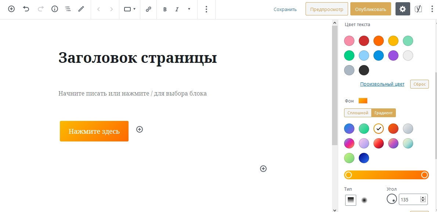Open the list view outline
437x212 pixels.
coord(68,9)
